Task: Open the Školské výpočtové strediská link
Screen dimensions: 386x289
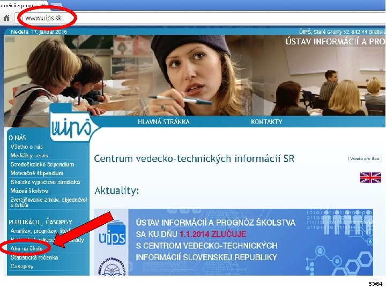Action: click(45, 182)
